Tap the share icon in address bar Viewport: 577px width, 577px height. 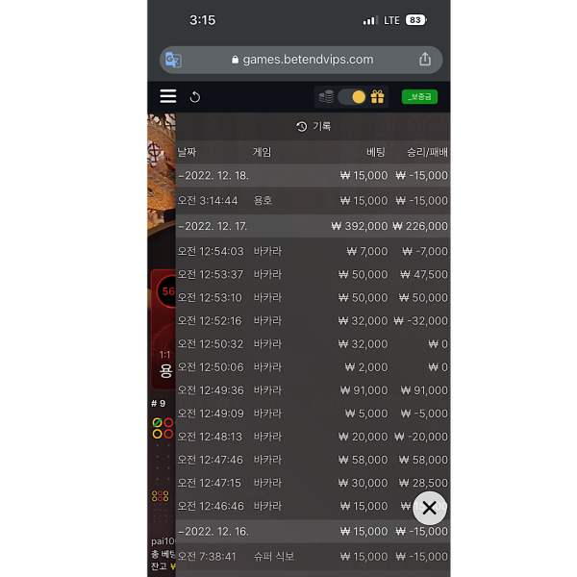[x=425, y=60]
